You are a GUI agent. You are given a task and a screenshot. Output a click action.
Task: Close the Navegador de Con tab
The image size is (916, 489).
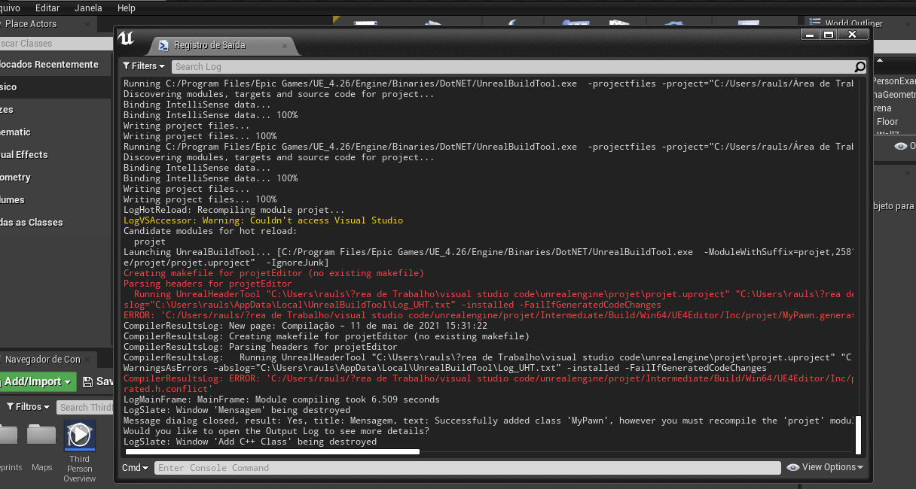(x=88, y=360)
